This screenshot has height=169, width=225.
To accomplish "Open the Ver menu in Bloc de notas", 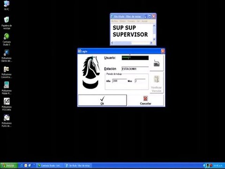I will [x=138, y=21].
